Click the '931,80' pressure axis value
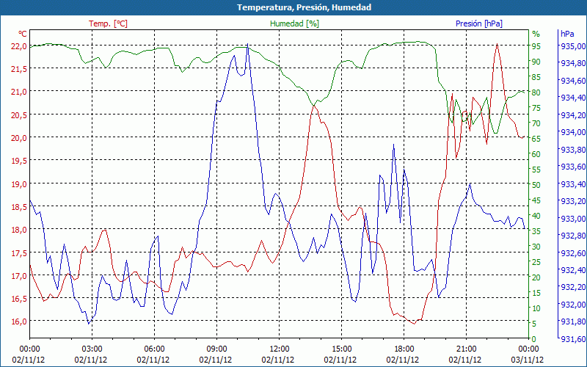Screen dimensions: 587x367 pos(573,321)
